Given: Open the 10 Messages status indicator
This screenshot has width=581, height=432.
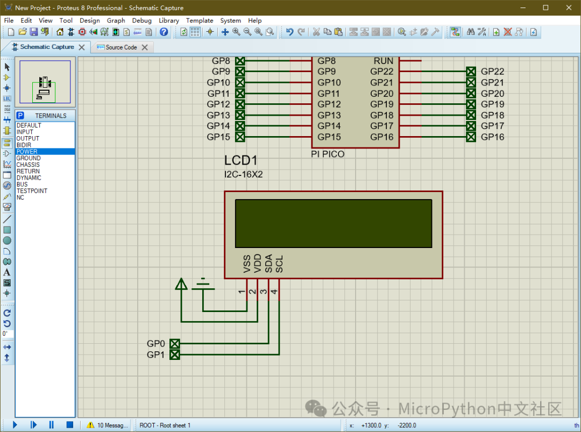Looking at the screenshot, I should pyautogui.click(x=108, y=426).
